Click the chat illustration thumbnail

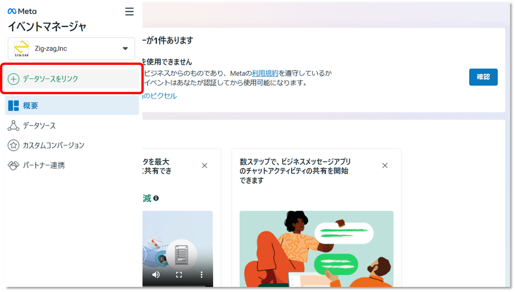click(316, 249)
